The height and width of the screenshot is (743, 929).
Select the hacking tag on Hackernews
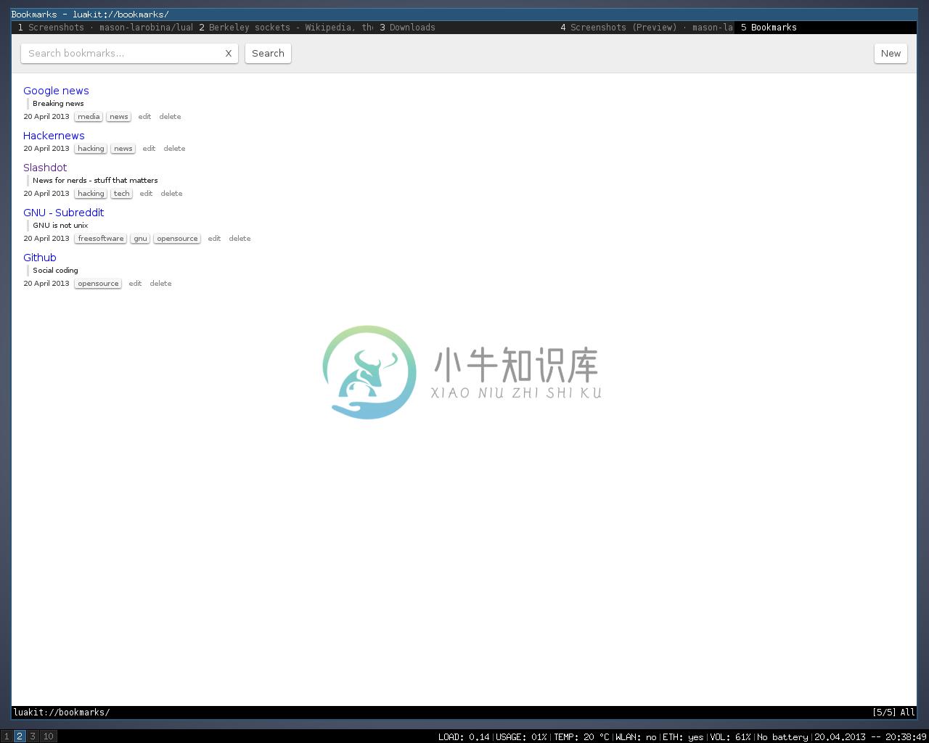[x=91, y=149]
